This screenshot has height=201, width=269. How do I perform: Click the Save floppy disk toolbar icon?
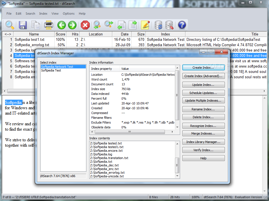[x=23, y=25]
